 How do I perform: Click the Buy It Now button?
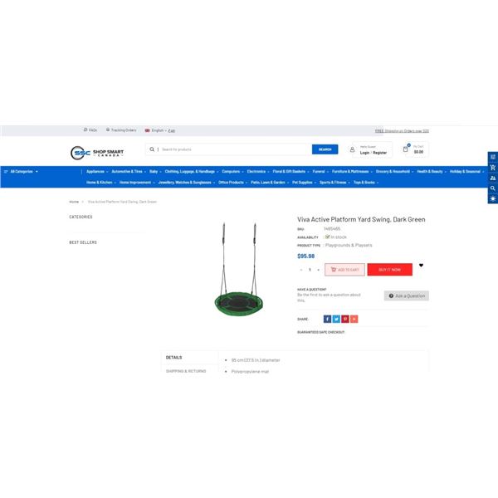click(x=390, y=270)
